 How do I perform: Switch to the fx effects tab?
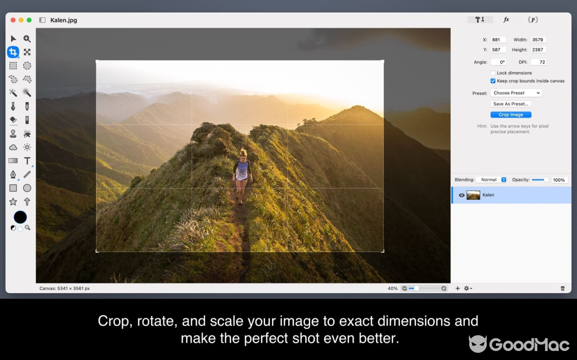(x=506, y=19)
